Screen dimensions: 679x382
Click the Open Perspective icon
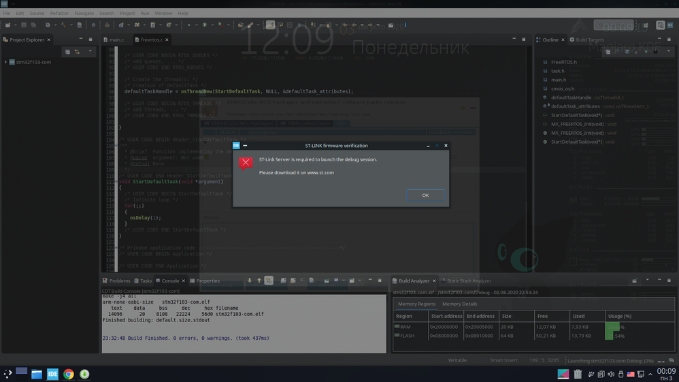click(646, 25)
